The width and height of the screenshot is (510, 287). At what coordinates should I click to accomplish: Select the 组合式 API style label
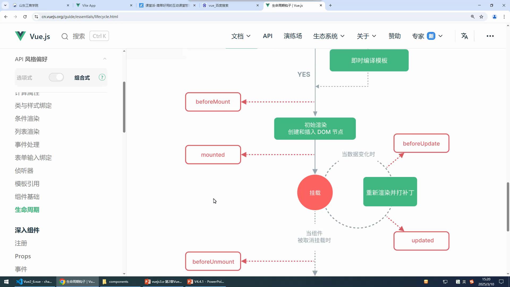(82, 78)
